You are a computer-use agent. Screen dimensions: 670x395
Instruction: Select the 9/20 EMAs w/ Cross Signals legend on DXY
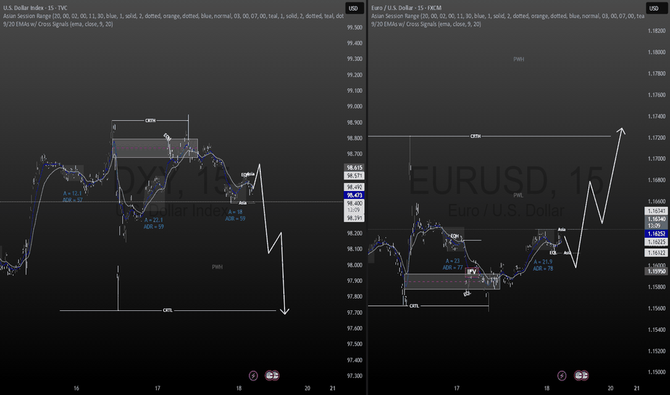58,24
